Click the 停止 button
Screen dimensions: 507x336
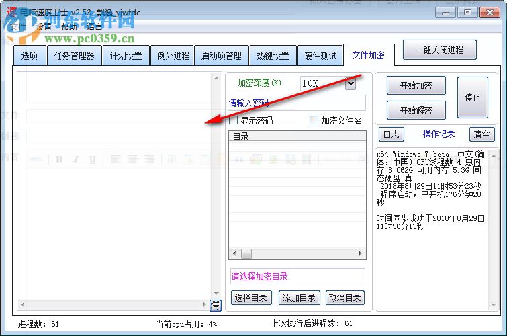click(472, 97)
